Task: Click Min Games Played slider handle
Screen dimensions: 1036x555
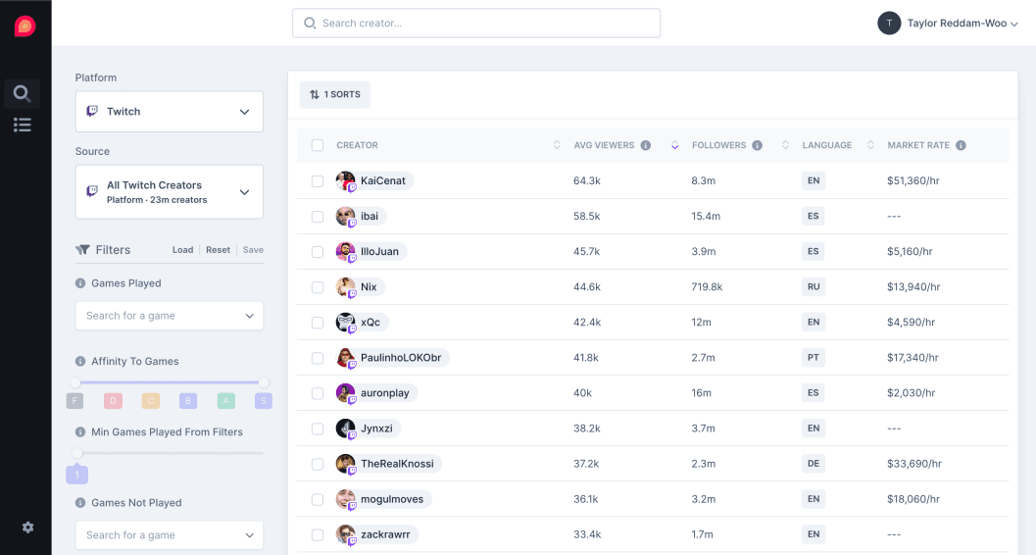Action: 77,453
